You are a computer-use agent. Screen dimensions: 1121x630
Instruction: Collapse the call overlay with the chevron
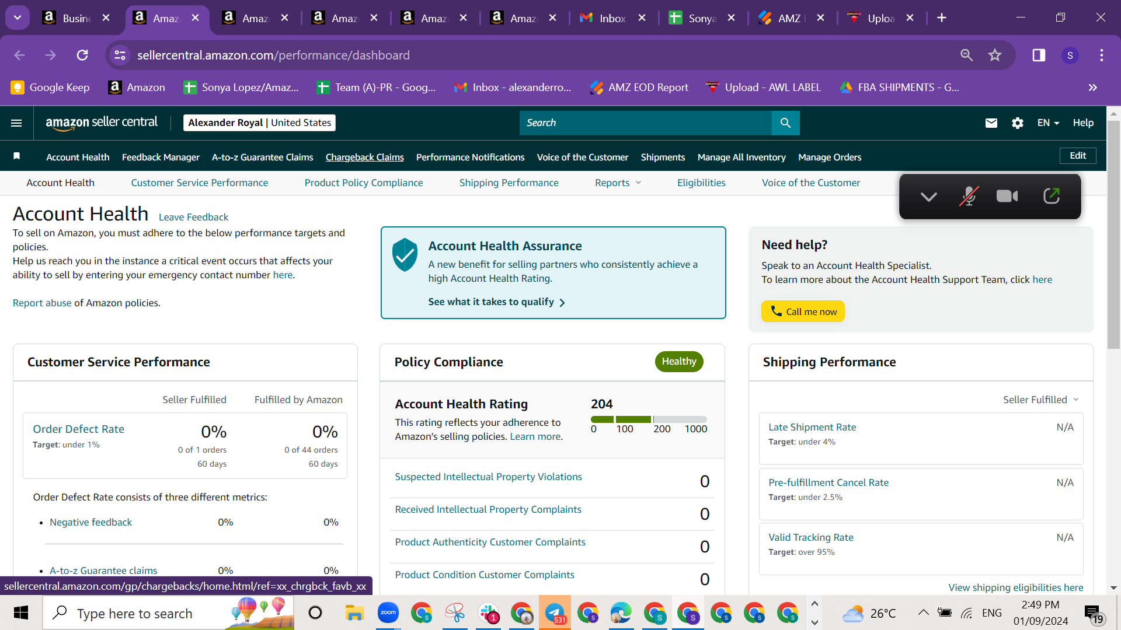click(x=928, y=197)
